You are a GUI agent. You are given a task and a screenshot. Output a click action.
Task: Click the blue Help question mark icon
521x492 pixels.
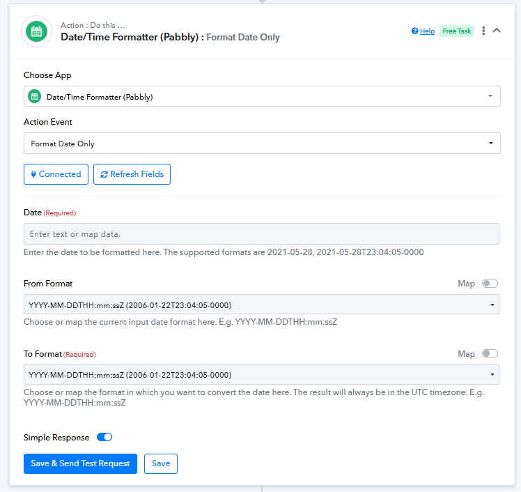point(414,31)
